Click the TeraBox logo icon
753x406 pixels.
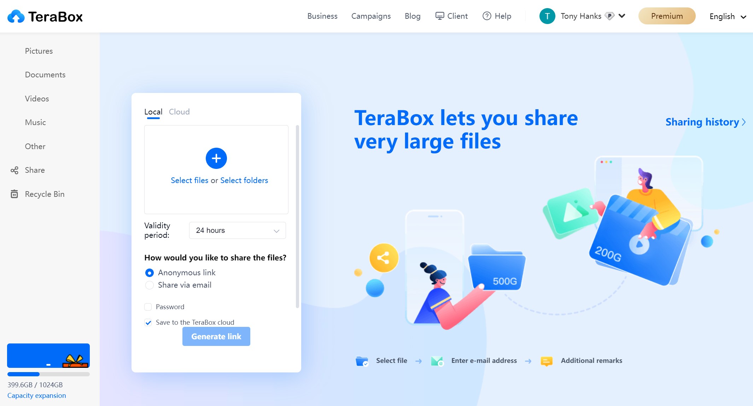16,16
